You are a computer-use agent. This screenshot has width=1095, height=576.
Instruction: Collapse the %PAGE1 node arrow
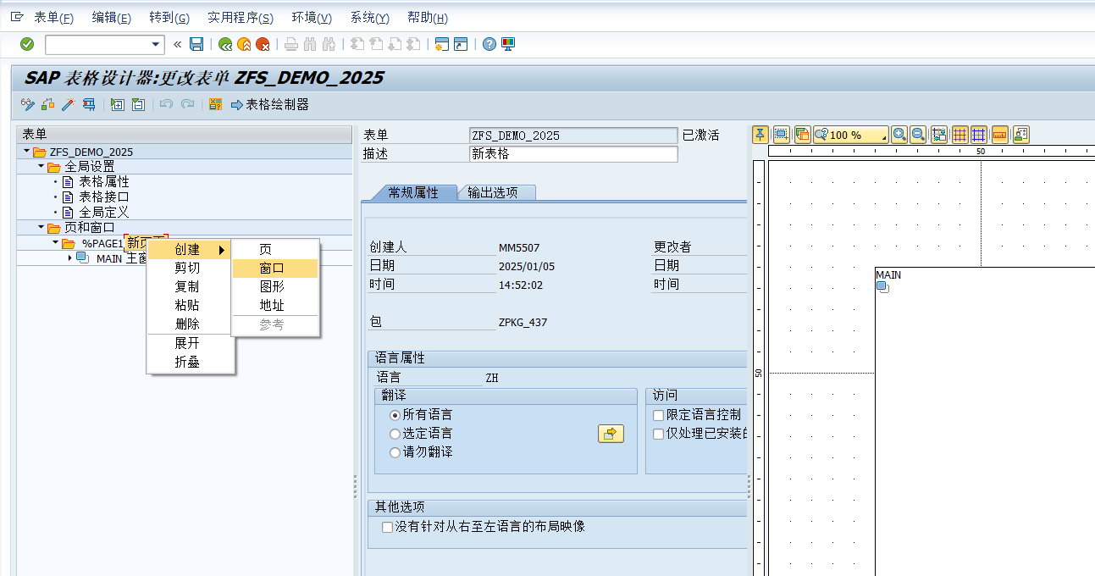tap(55, 243)
